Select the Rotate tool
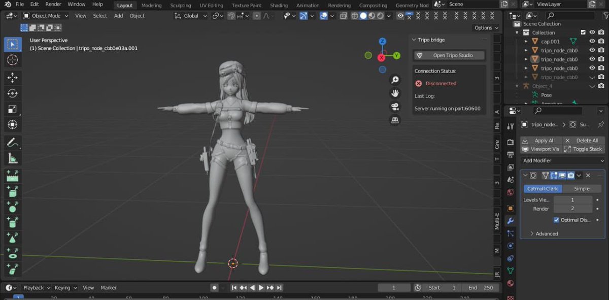 (13, 93)
